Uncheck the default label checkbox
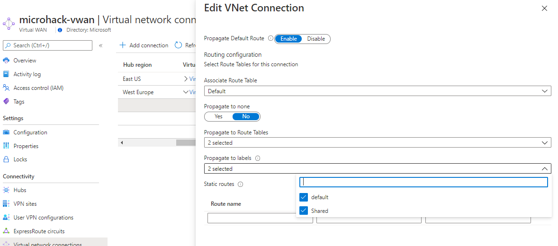 [304, 197]
